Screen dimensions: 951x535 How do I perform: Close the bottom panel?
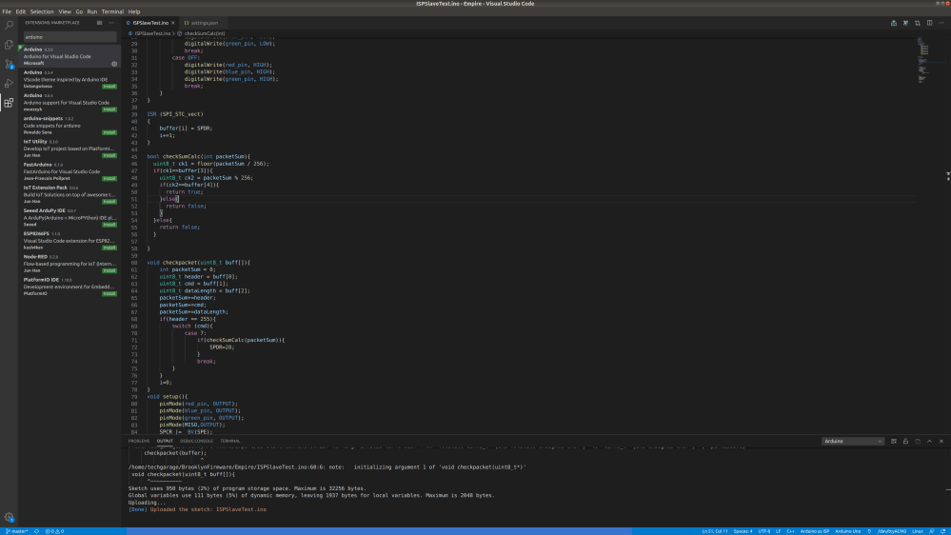click(x=941, y=441)
